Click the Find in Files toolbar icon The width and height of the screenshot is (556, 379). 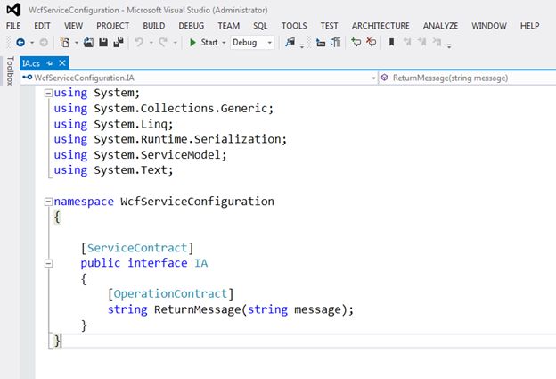coord(290,43)
